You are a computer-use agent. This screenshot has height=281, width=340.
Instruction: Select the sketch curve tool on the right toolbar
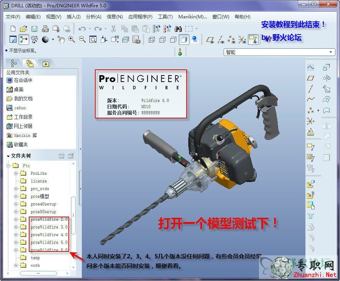pyautogui.click(x=310, y=67)
